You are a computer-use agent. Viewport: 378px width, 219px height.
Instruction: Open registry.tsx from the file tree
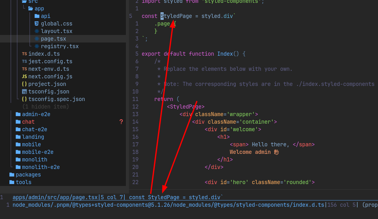[x=60, y=46]
